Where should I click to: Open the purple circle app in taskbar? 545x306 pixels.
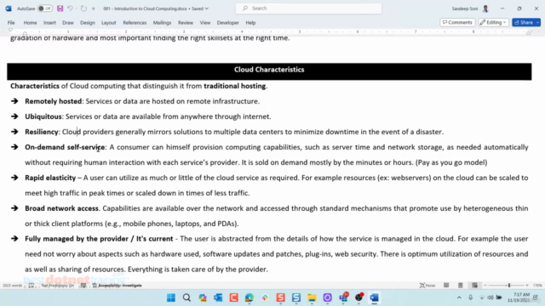327,297
